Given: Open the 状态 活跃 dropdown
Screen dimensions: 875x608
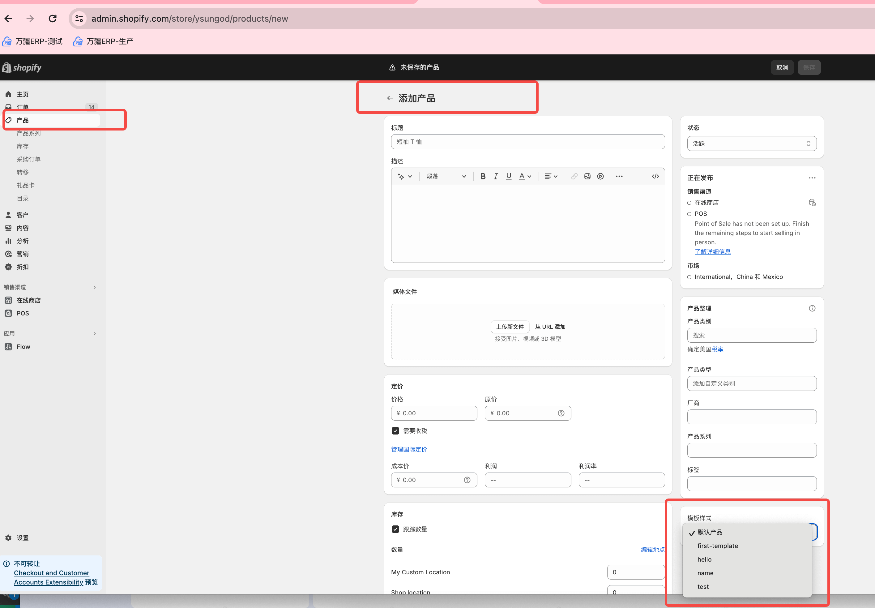Looking at the screenshot, I should [751, 143].
